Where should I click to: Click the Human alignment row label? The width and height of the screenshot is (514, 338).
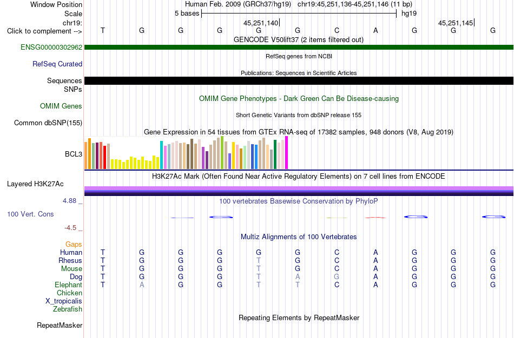[x=71, y=252]
